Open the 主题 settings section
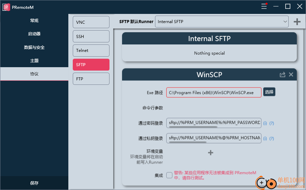Viewport: 306px width, 190px height. click(34, 60)
